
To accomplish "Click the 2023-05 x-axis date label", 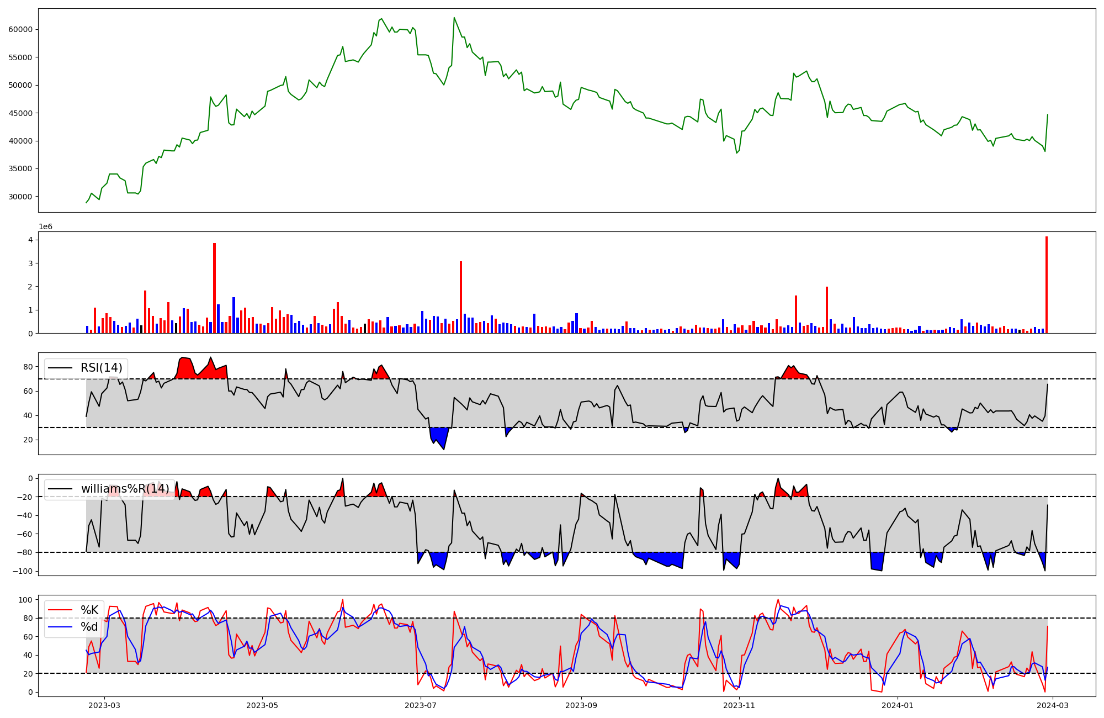I will tap(262, 705).
